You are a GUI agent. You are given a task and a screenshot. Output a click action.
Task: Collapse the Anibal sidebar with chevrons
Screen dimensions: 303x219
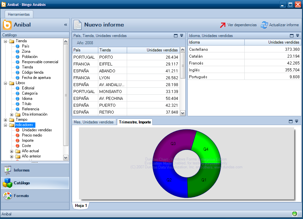point(66,25)
